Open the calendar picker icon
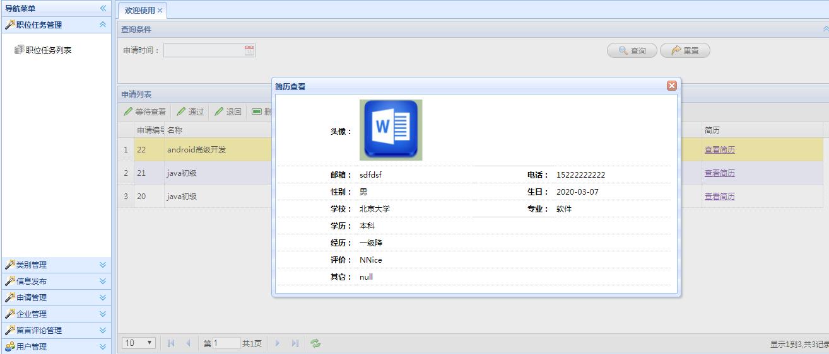The width and height of the screenshot is (829, 354). pos(249,50)
